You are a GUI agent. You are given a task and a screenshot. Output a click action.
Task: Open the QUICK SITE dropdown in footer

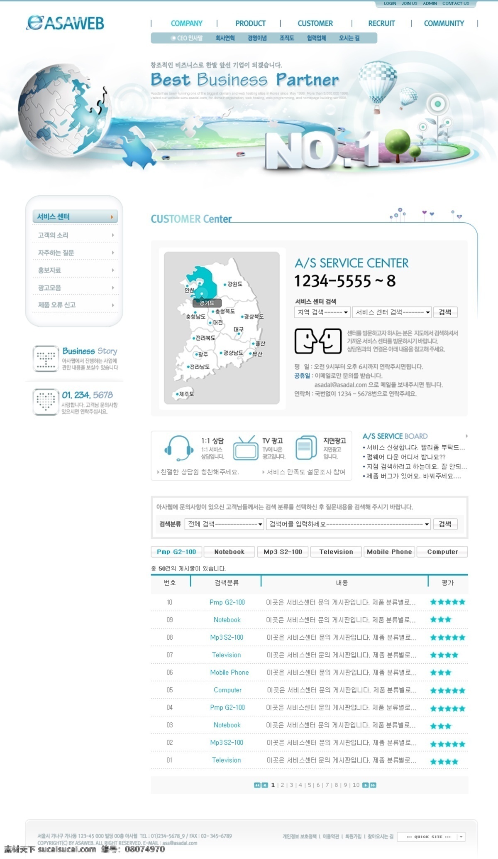[431, 837]
